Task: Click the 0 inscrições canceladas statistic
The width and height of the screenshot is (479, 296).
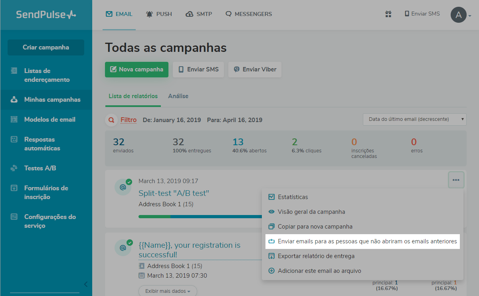Action: click(x=364, y=148)
